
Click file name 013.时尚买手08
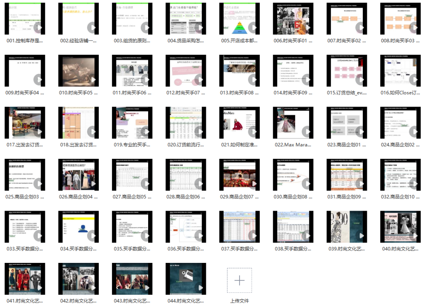point(239,93)
